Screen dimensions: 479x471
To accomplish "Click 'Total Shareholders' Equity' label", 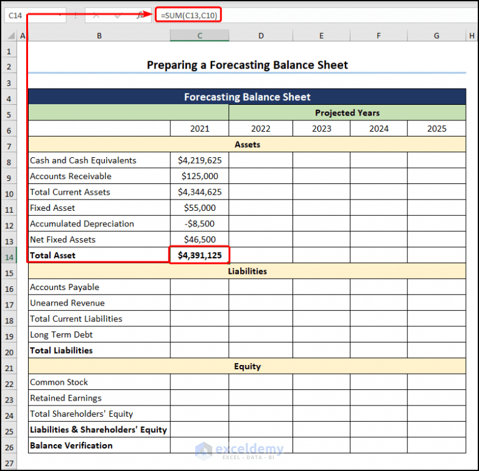I will click(81, 414).
